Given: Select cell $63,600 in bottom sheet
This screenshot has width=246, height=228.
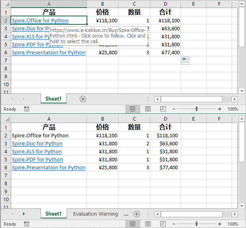Looking at the screenshot, I should click(165, 144).
